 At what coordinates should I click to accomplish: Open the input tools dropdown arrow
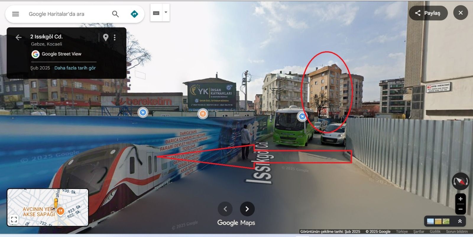(x=166, y=12)
